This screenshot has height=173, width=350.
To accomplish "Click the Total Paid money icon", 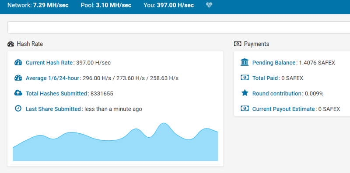I will pyautogui.click(x=245, y=78).
